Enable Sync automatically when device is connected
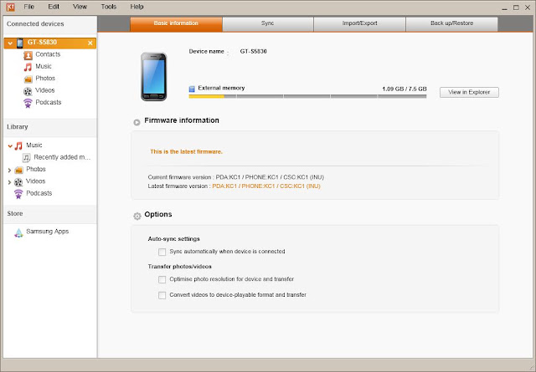Screen dimensions: 536x372 [162, 252]
